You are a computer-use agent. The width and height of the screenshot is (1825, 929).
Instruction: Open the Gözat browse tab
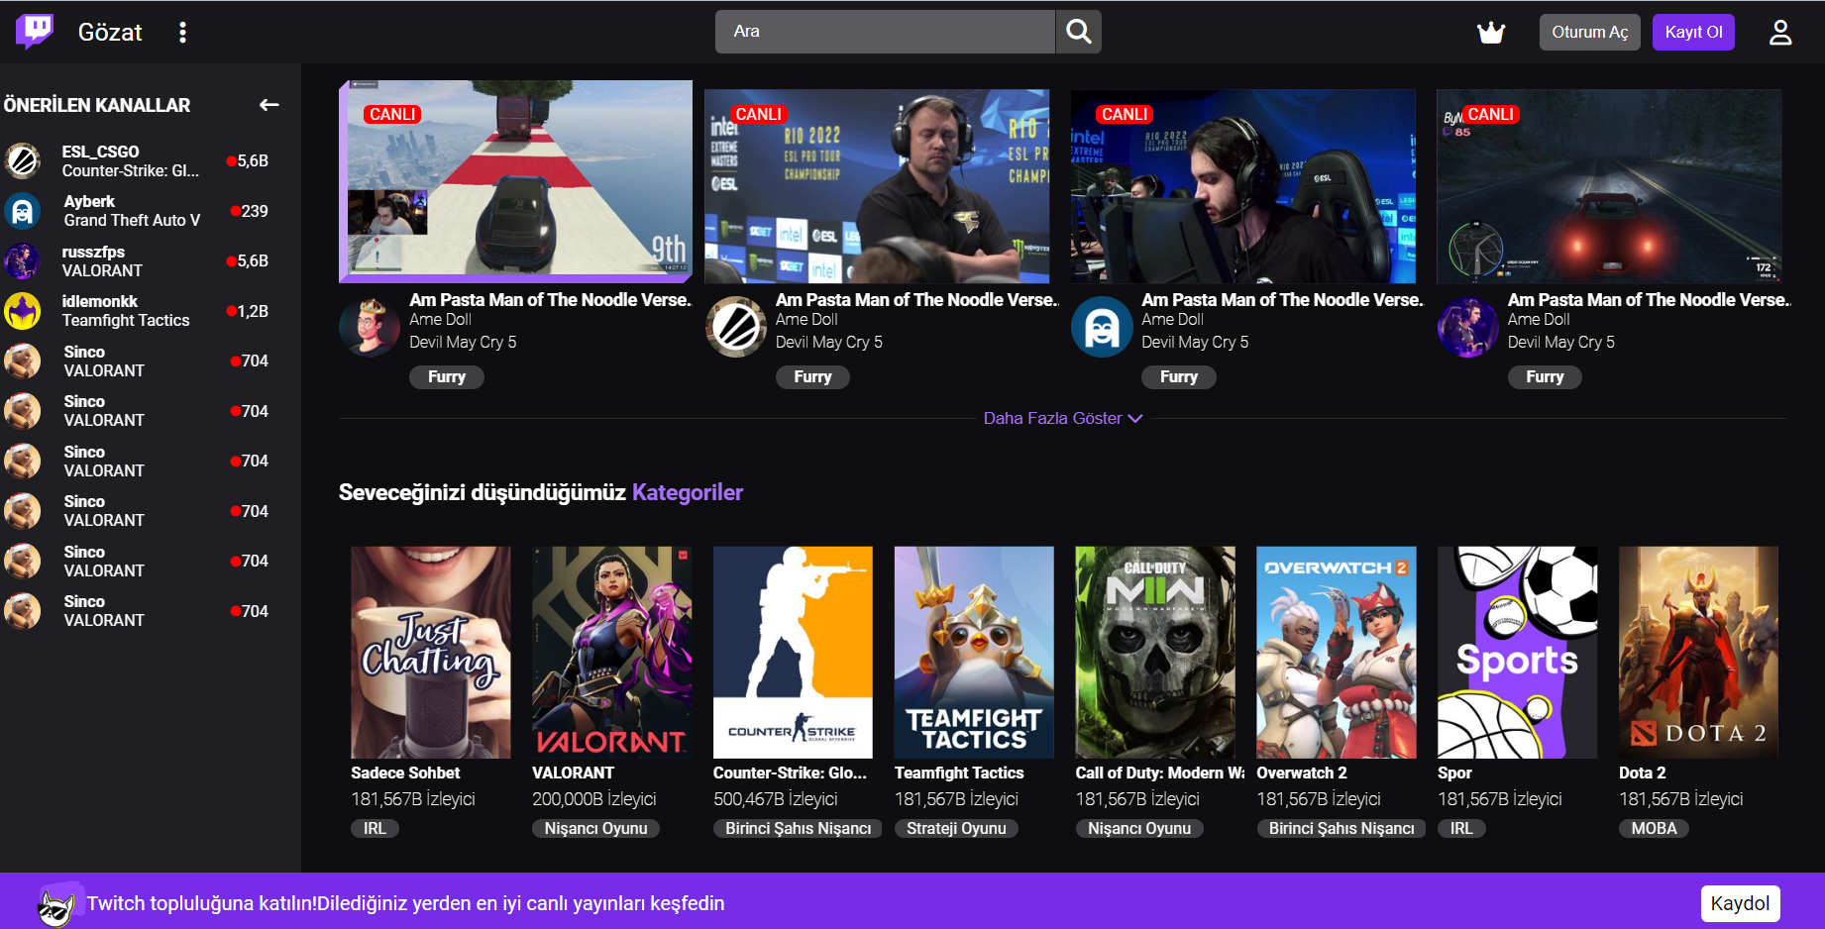tap(110, 33)
